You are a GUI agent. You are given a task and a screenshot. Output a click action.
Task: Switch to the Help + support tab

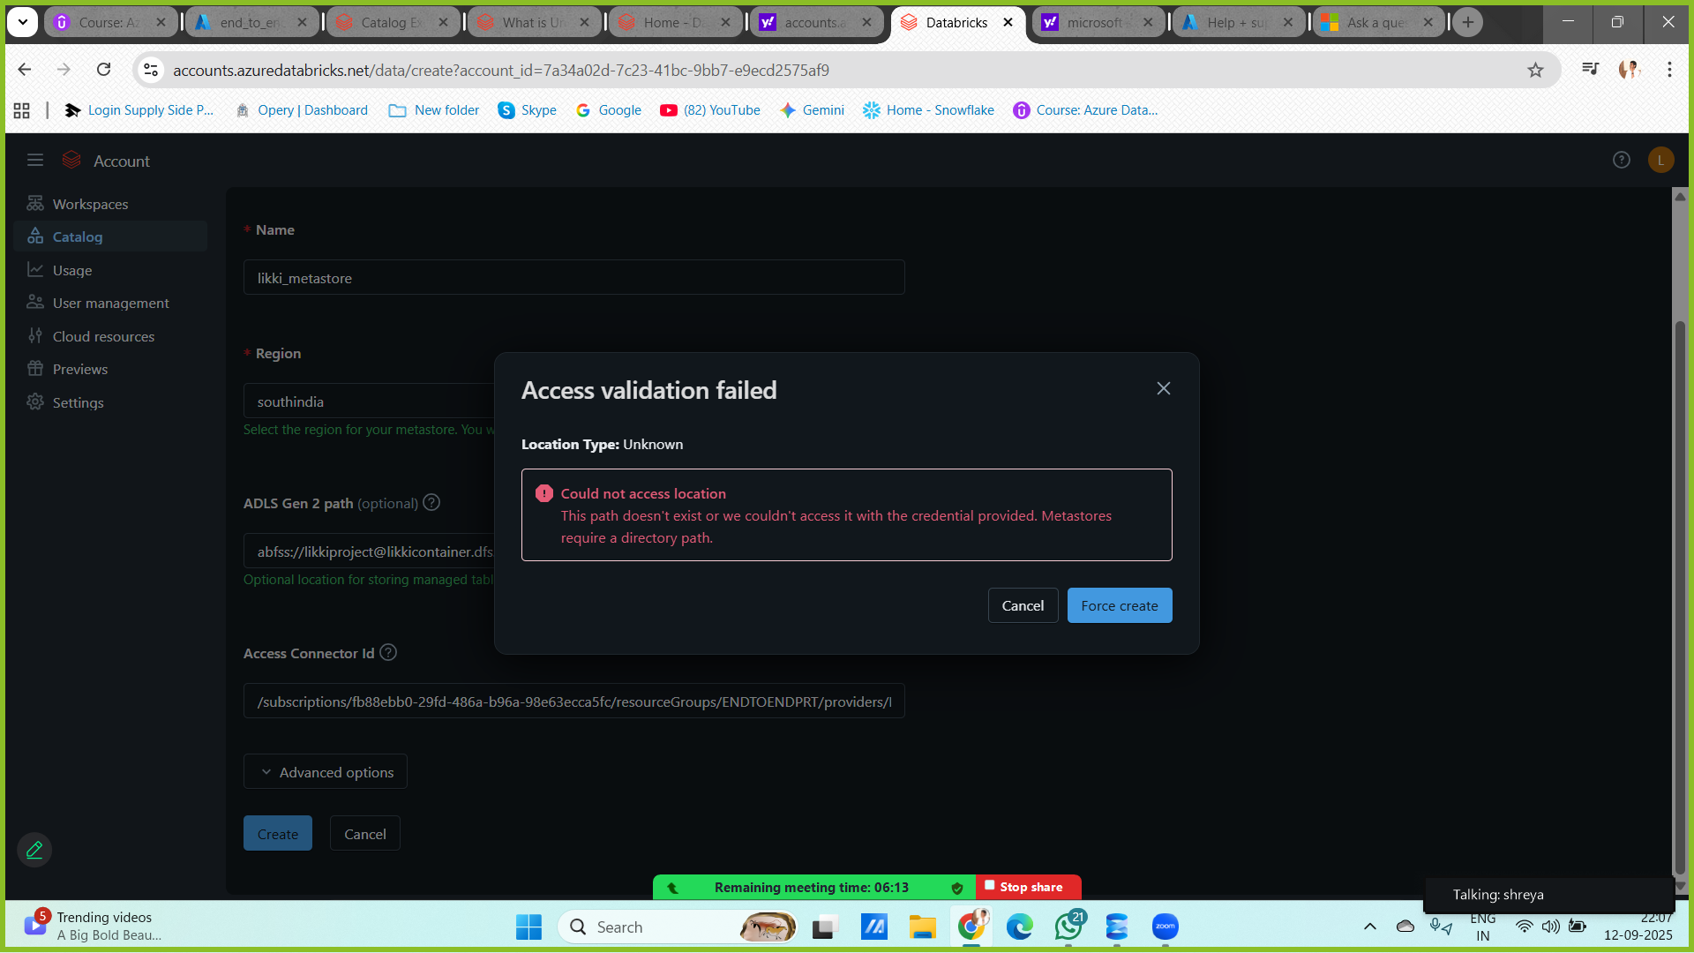[x=1238, y=22]
